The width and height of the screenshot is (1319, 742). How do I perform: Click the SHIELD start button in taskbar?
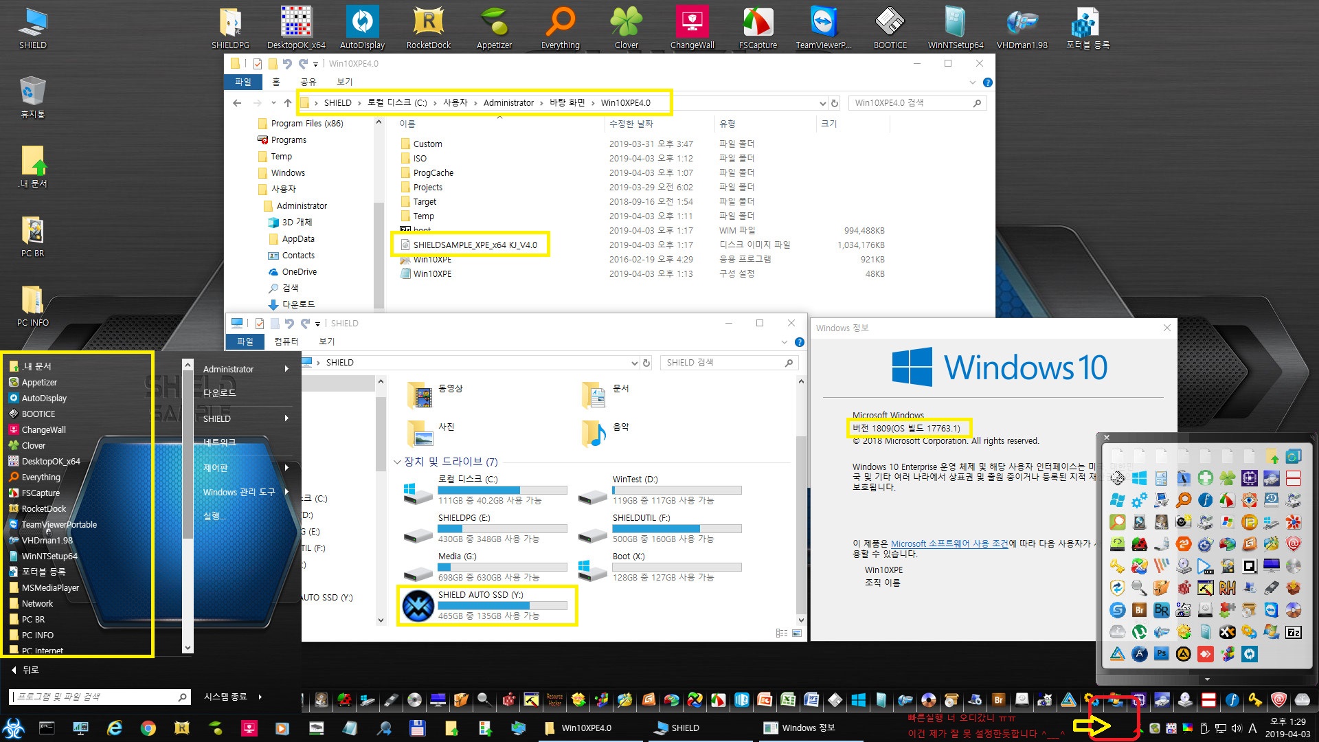[x=14, y=728]
